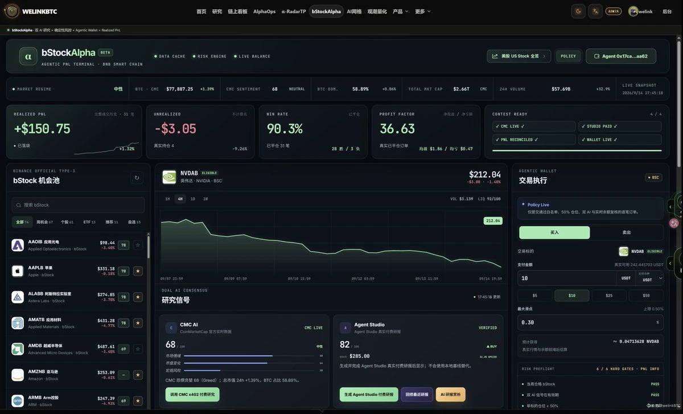This screenshot has height=414, width=683.
Task: Toggle AMZNB watchlist star
Action: click(x=137, y=375)
